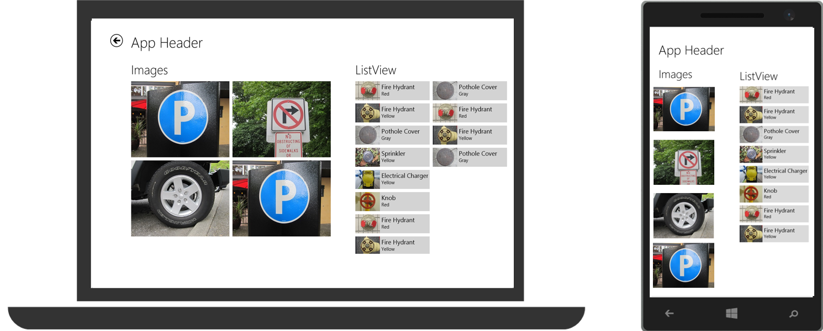
Task: Tap the Images heading on the phone
Action: pyautogui.click(x=676, y=75)
